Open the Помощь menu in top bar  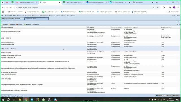click(x=73, y=16)
